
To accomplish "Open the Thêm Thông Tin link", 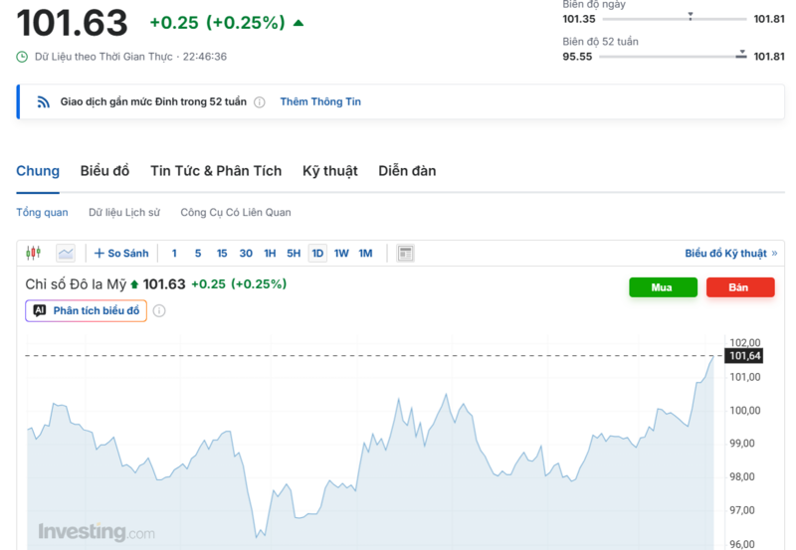I will coord(320,102).
